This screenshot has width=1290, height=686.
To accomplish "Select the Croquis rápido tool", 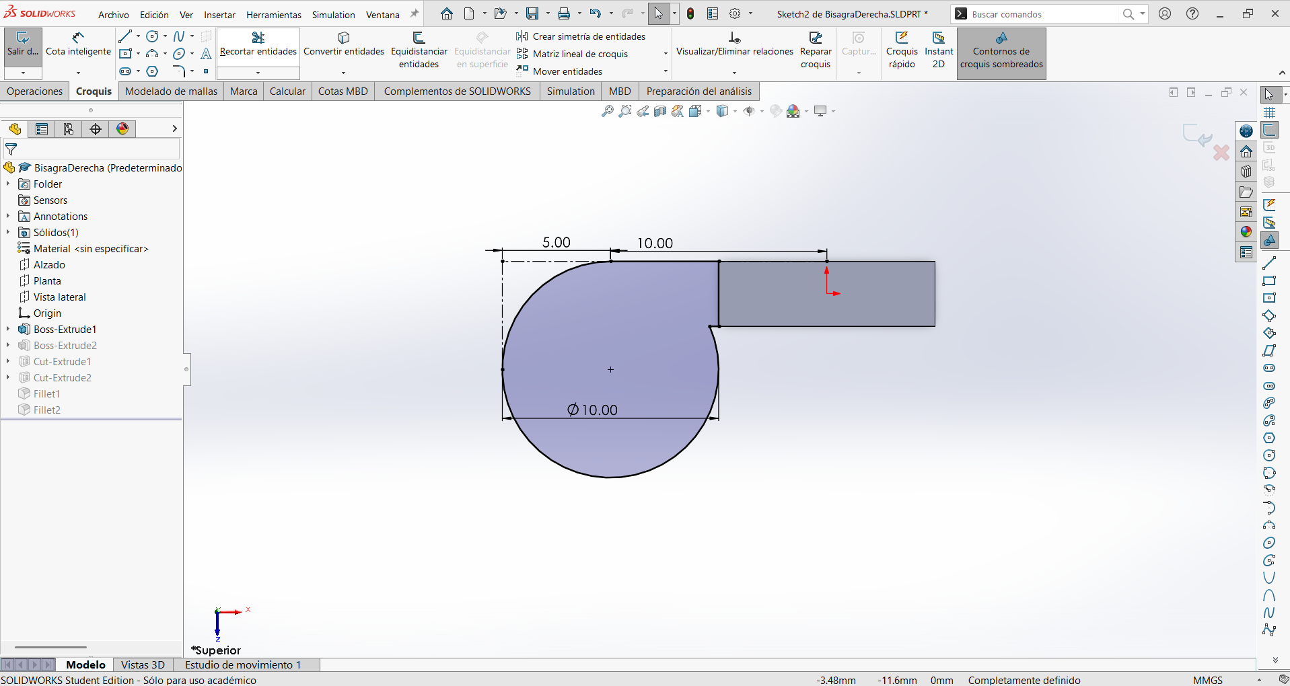I will point(902,50).
